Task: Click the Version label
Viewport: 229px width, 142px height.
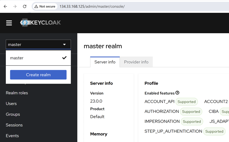Action: [97, 93]
